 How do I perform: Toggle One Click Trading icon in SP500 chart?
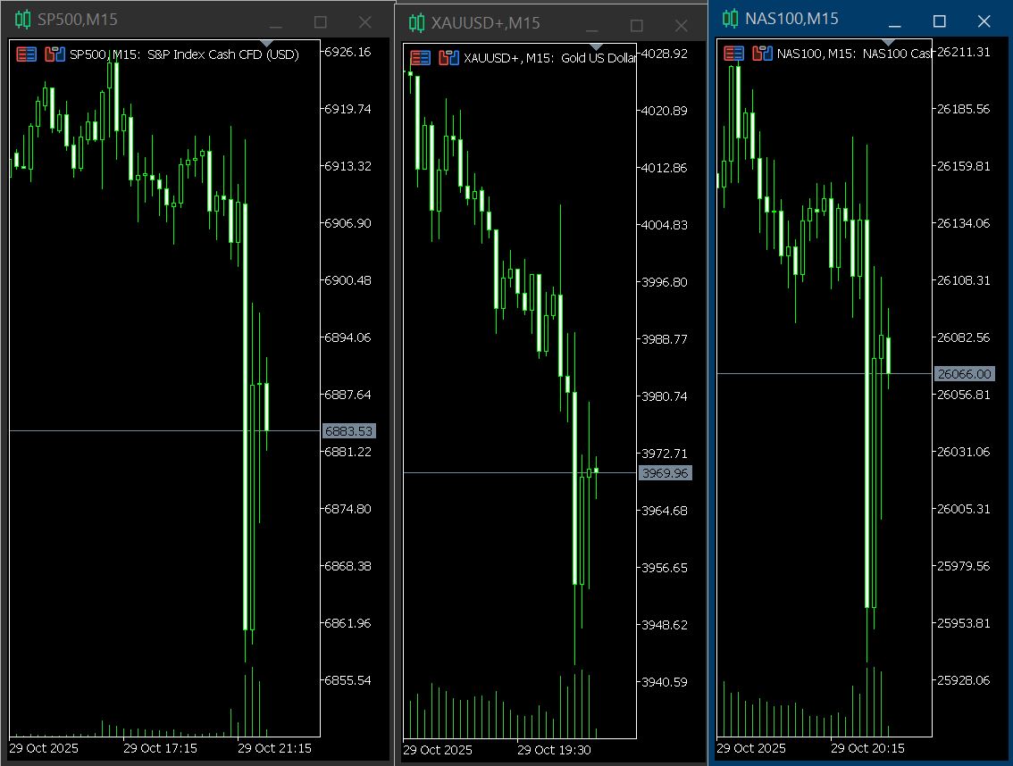54,54
